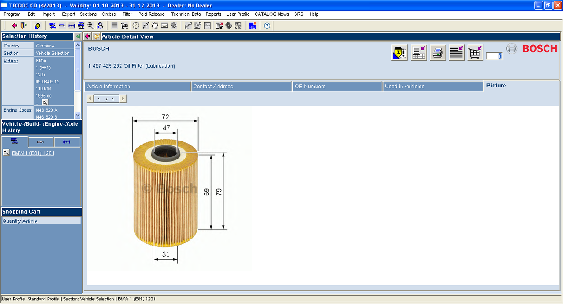This screenshot has width=563, height=304.
Task: Open the User Profile menu
Action: (x=238, y=14)
